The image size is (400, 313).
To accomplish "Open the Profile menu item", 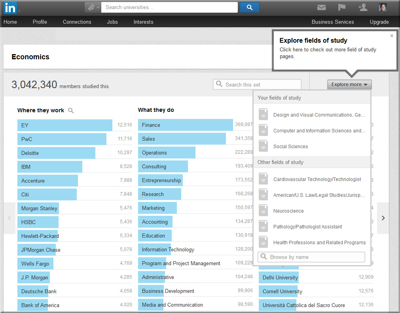I will click(x=40, y=22).
